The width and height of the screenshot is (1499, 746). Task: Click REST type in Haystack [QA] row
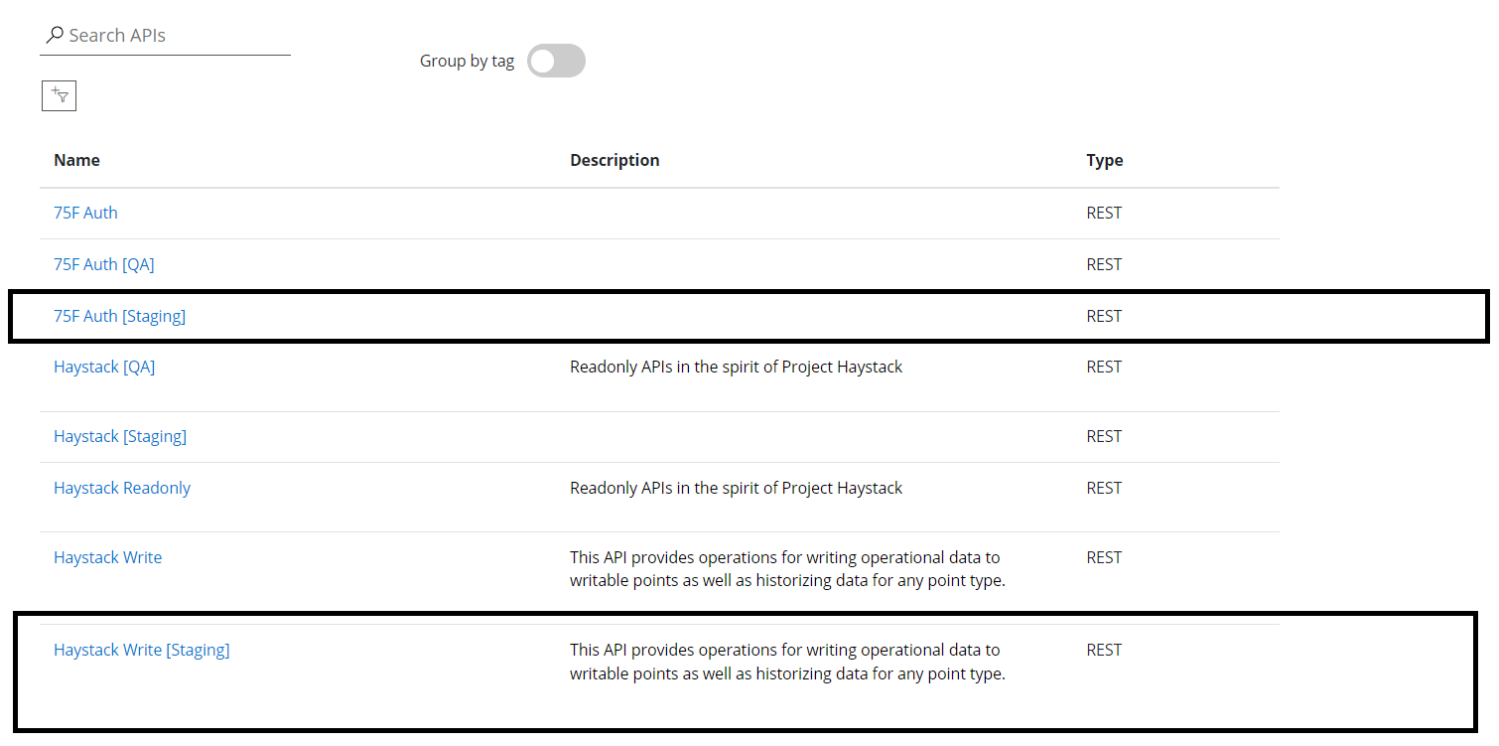pyautogui.click(x=1104, y=367)
